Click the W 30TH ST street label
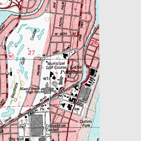Screen dimensions: 141x141 click(x=66, y=34)
